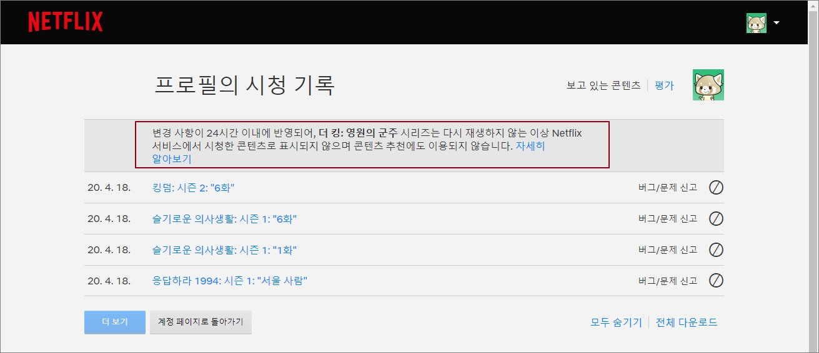The width and height of the screenshot is (819, 353).
Task: Report problem for 응답하라 1994 row
Action: (x=668, y=281)
